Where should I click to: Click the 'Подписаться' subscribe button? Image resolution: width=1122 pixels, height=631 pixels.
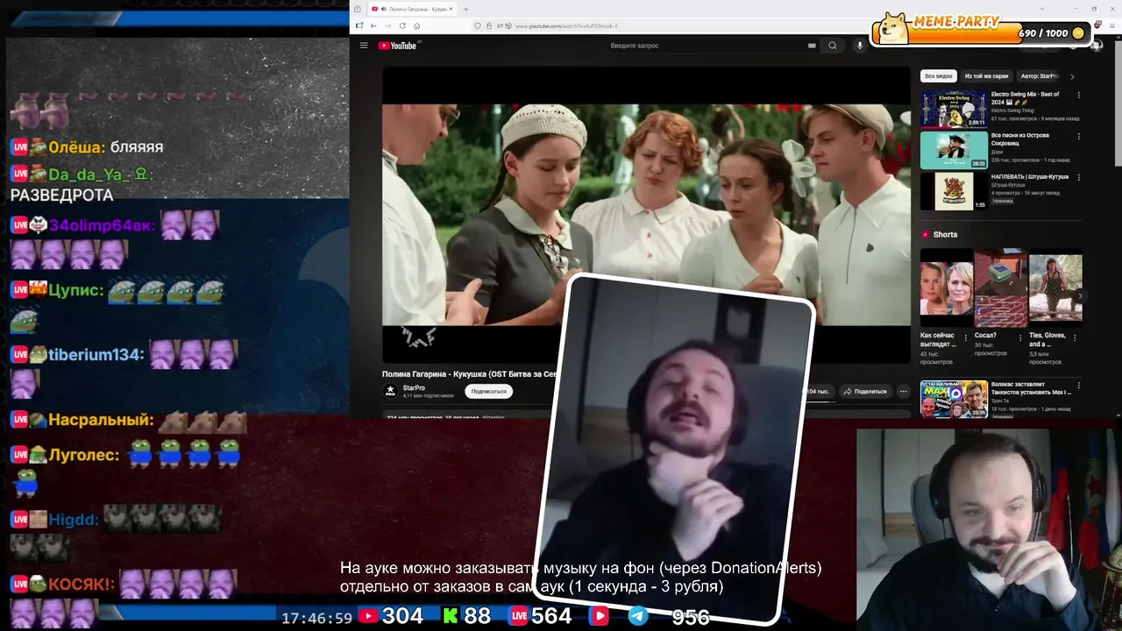click(x=488, y=392)
